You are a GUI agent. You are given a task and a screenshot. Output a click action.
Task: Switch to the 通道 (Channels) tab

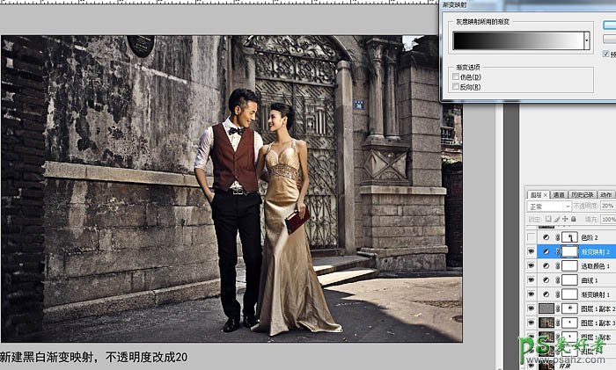pos(558,194)
